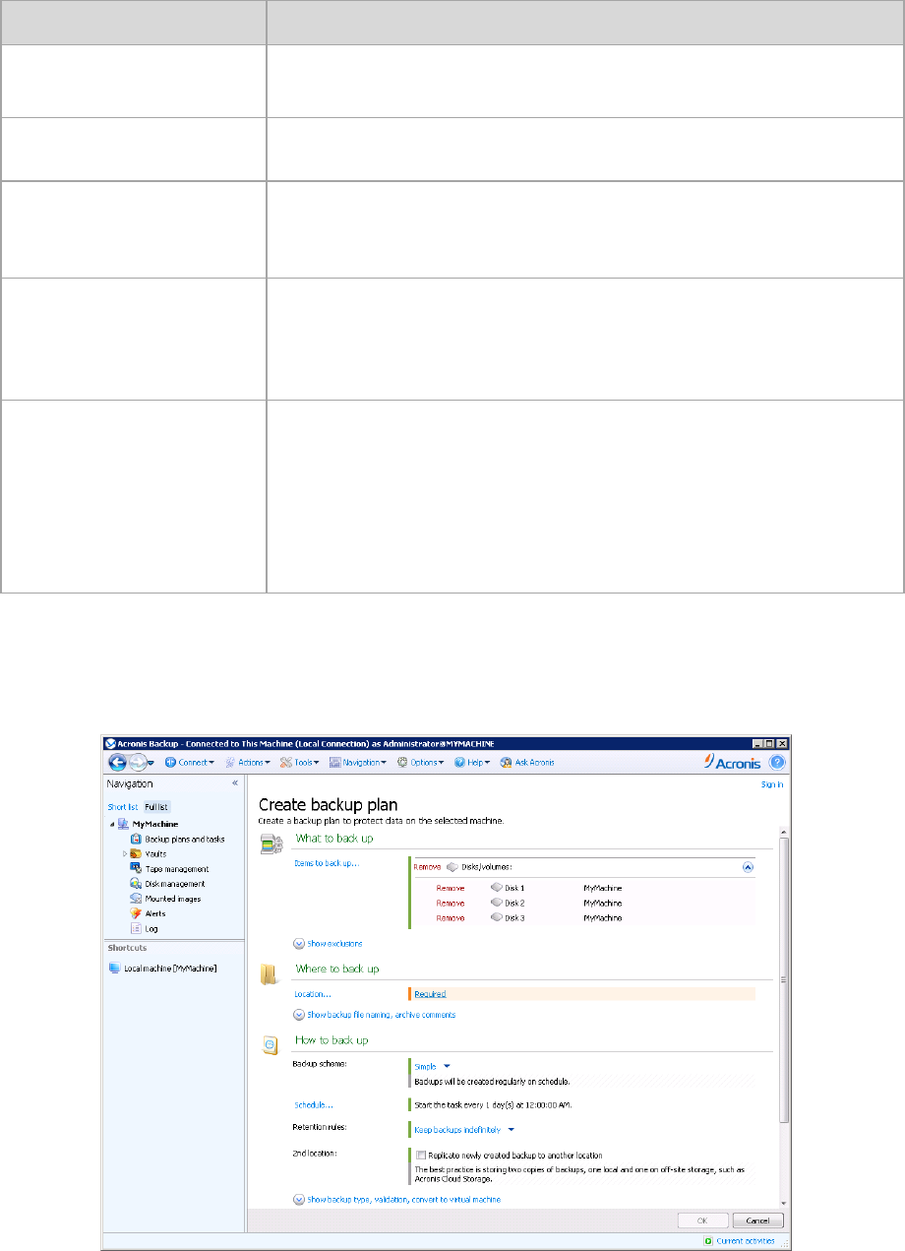The width and height of the screenshot is (905, 1251).
Task: Remove Disk 2 from the backup items
Action: tap(451, 903)
